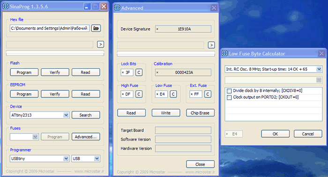Open the USB port dropdown
The width and height of the screenshot is (328, 177).
pyautogui.click(x=97, y=159)
